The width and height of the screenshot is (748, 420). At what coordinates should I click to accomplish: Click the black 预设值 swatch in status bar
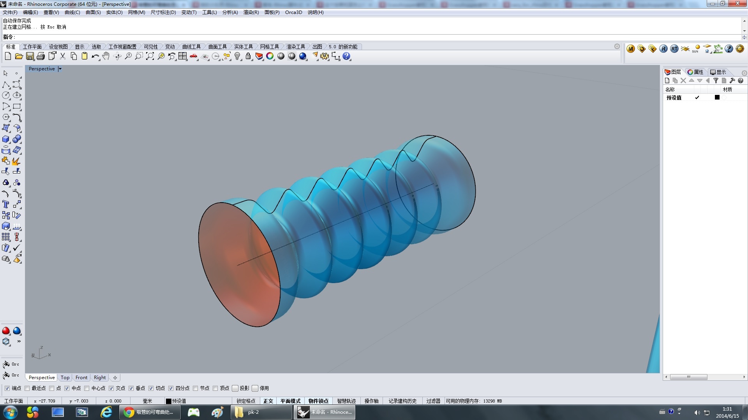(x=169, y=401)
